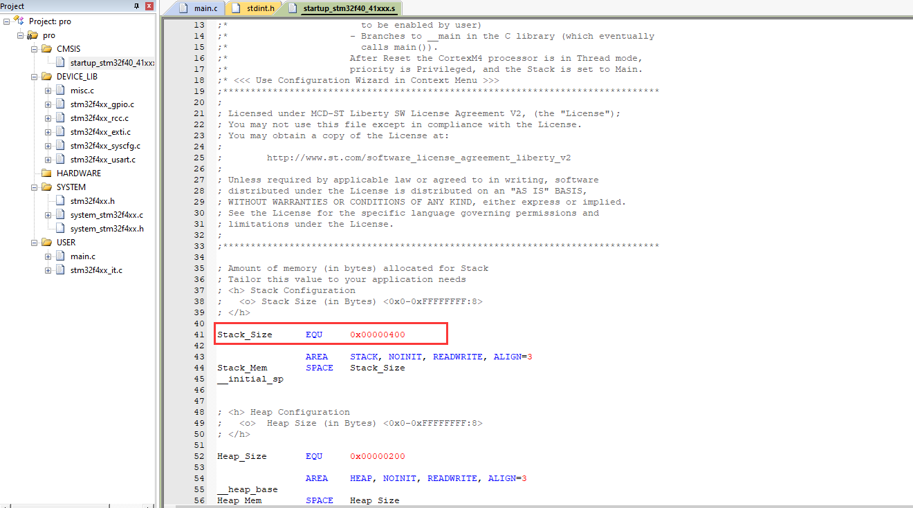The image size is (913, 508).
Task: Click the value 0x00000200 on line 52
Action: [x=378, y=456]
